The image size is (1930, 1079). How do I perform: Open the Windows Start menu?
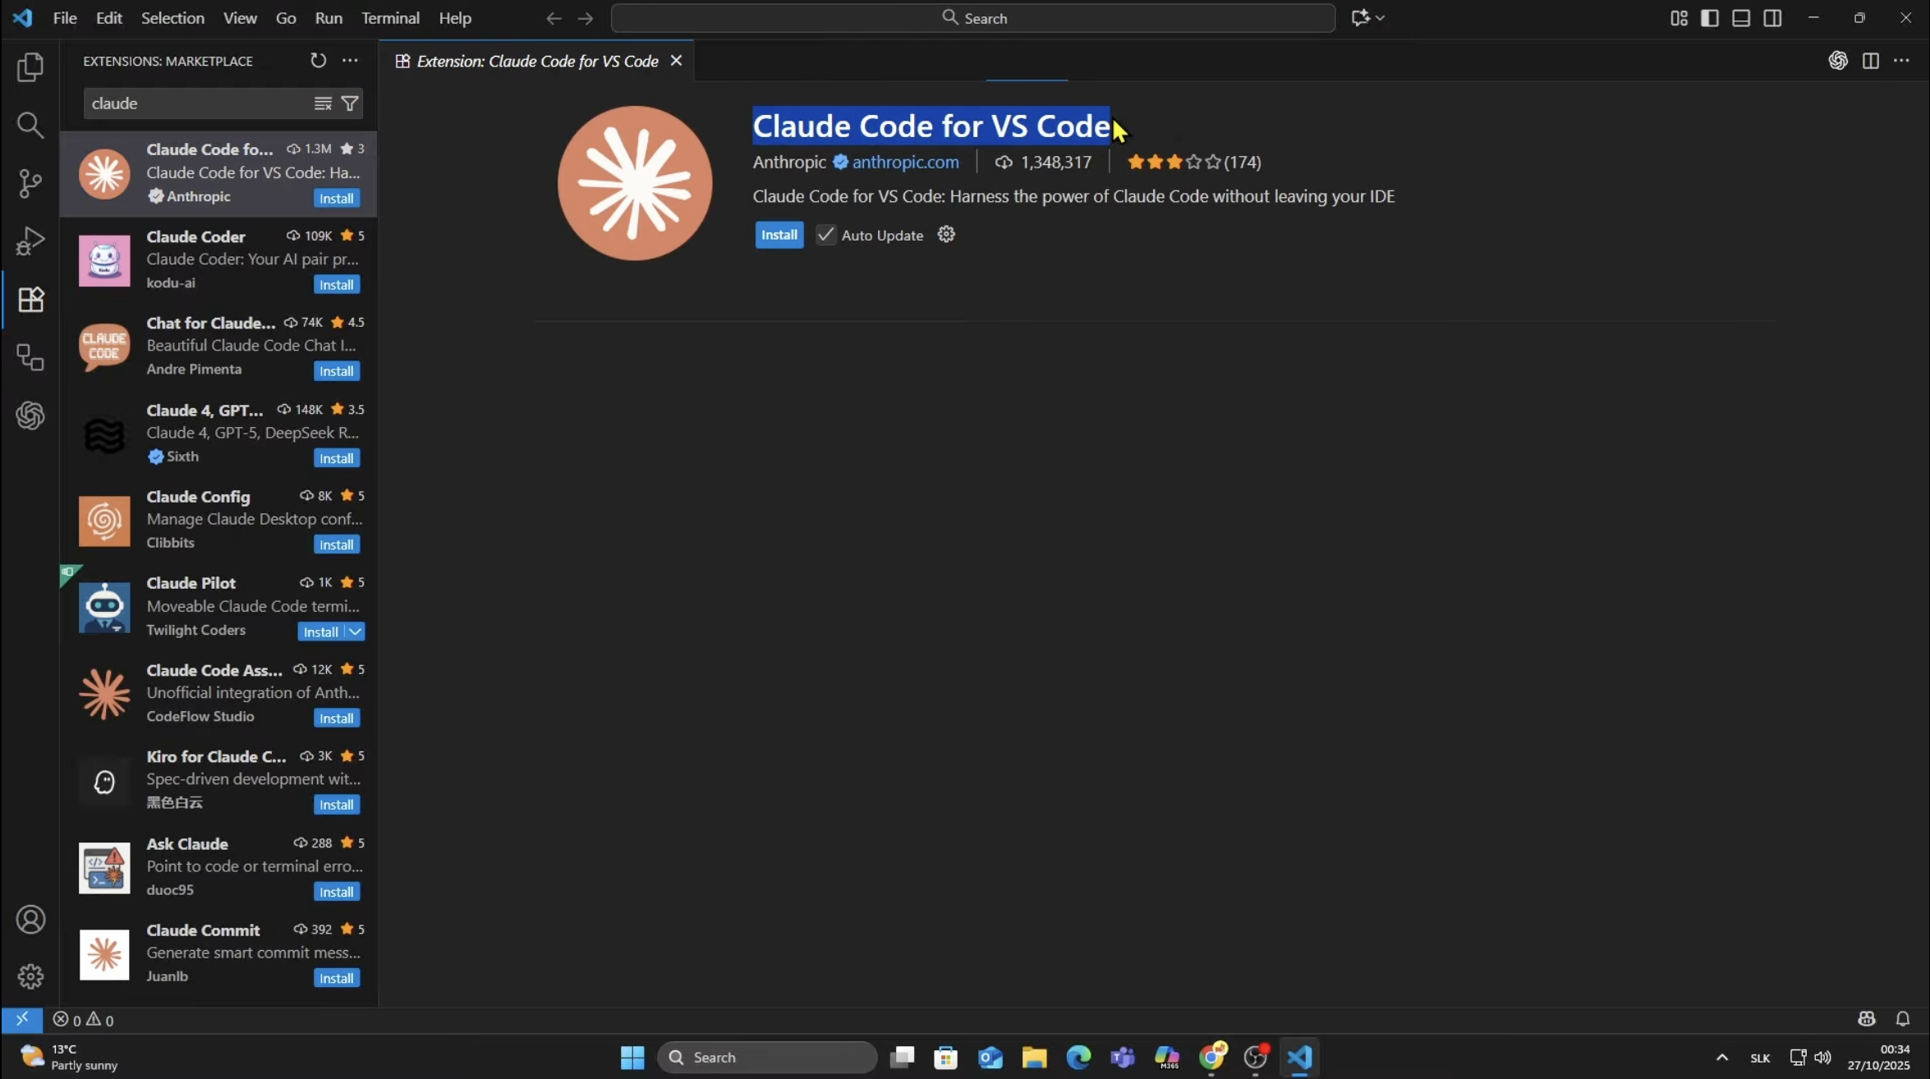click(x=632, y=1058)
